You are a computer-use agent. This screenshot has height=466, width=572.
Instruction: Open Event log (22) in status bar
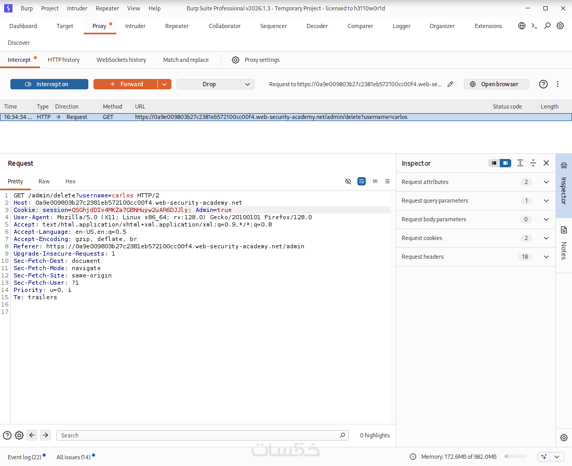(x=24, y=457)
